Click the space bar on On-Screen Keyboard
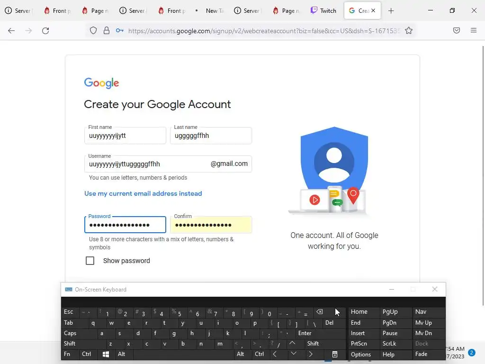485x364 pixels. click(183, 354)
